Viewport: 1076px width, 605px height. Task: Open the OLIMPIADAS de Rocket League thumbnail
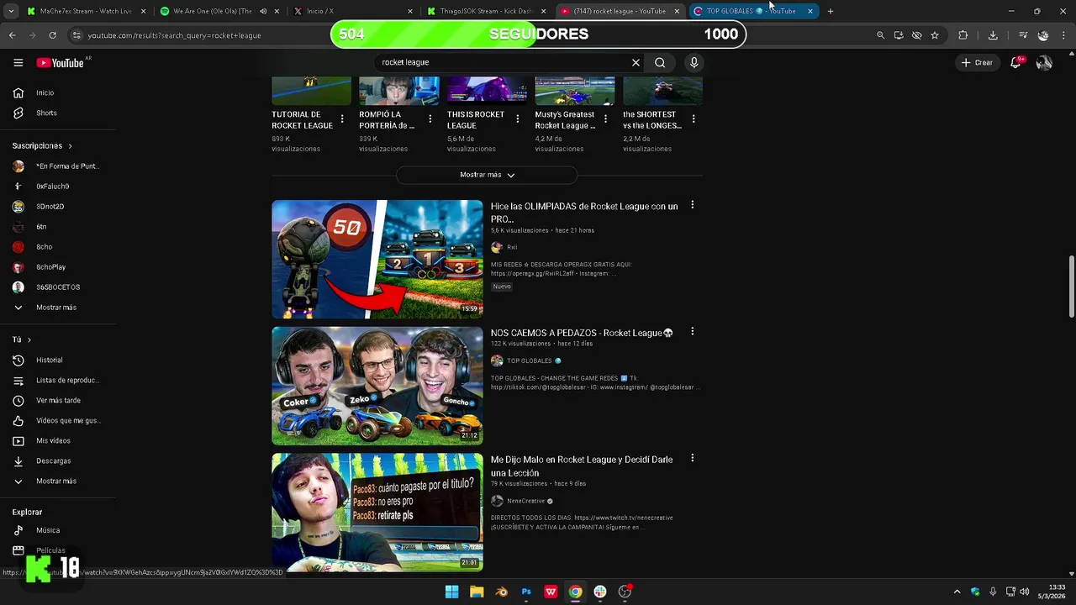pyautogui.click(x=377, y=260)
